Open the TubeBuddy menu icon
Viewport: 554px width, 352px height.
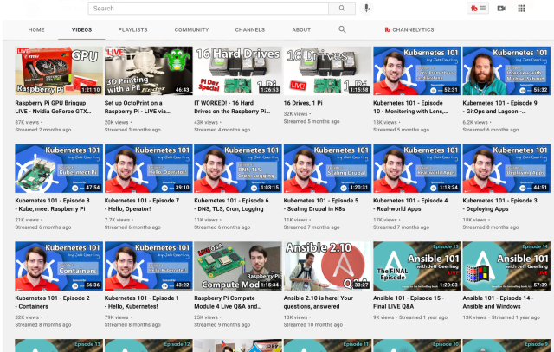pos(478,8)
